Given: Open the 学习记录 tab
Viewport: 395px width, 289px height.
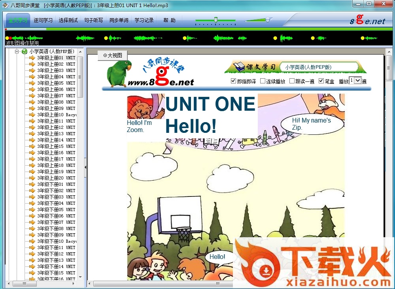Looking at the screenshot, I should (144, 21).
